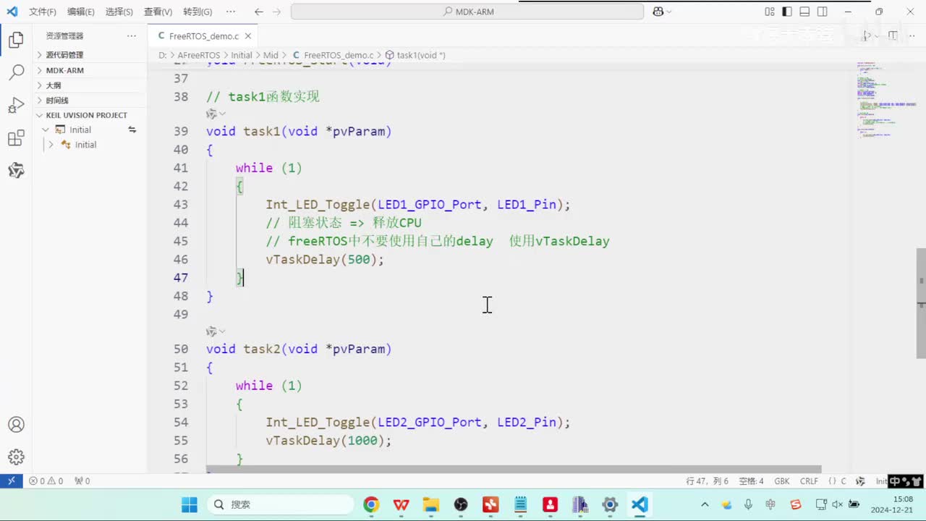The width and height of the screenshot is (926, 521).
Task: Click the ports indicator in status bar
Action: coord(82,480)
